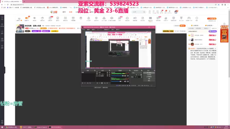Hide the first text source in OBS
Image resolution: width=230 pixels, height=129 pixels.
coord(107,73)
